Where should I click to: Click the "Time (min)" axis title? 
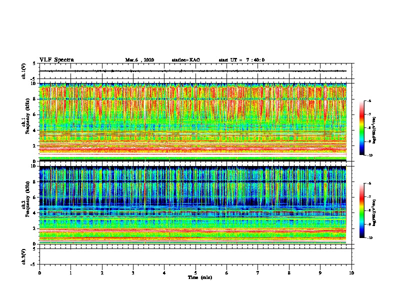(200, 277)
